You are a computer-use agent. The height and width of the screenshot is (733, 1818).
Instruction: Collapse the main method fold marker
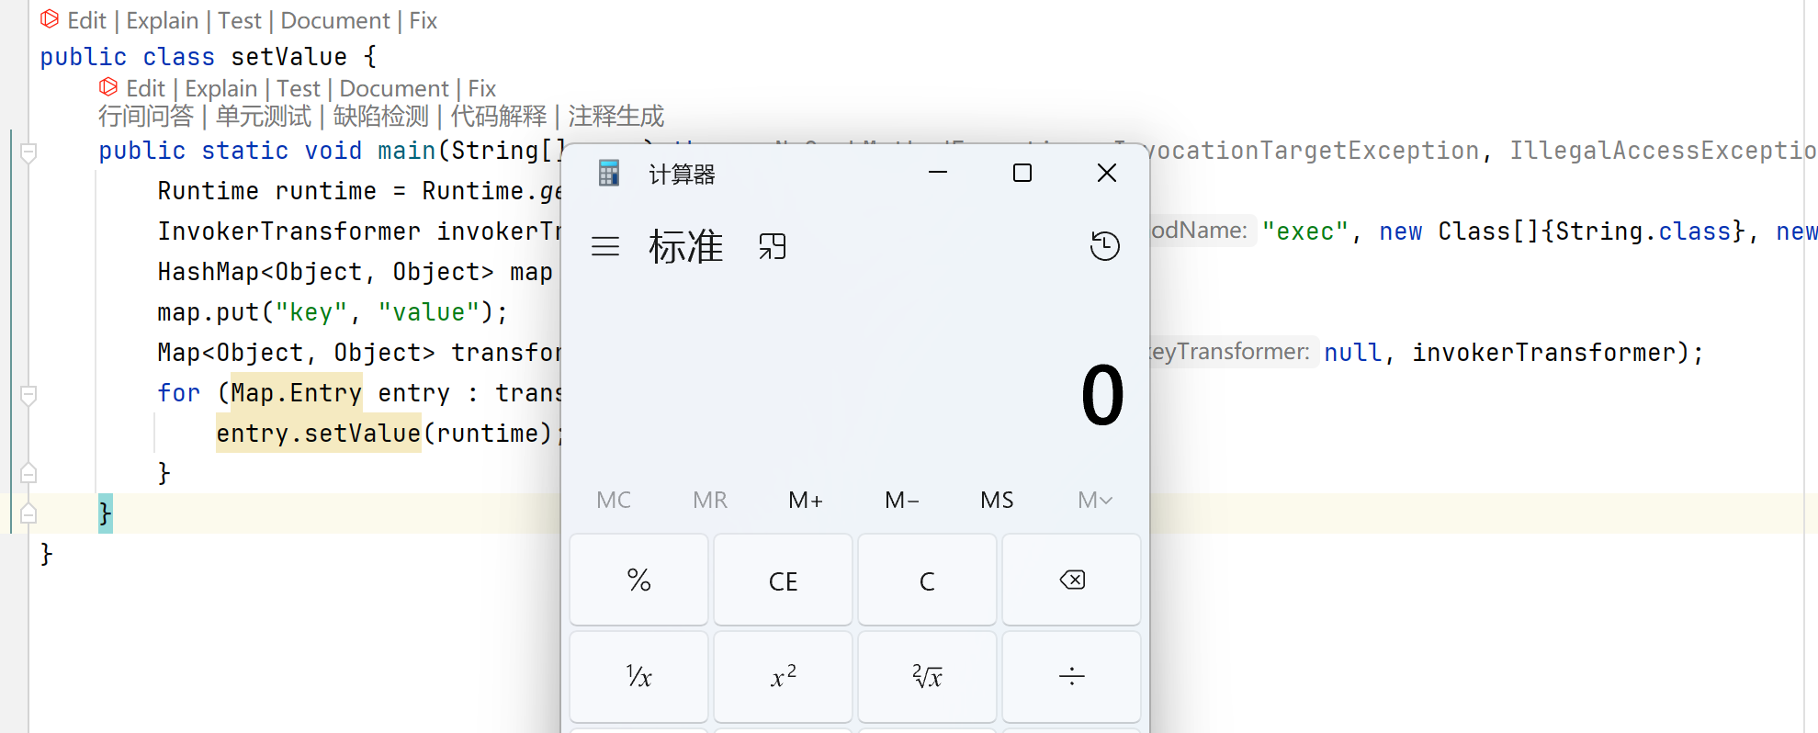coord(28,152)
